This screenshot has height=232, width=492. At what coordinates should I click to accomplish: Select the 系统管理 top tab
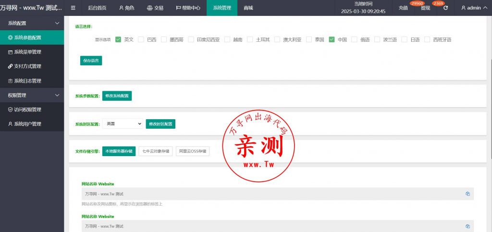222,8
